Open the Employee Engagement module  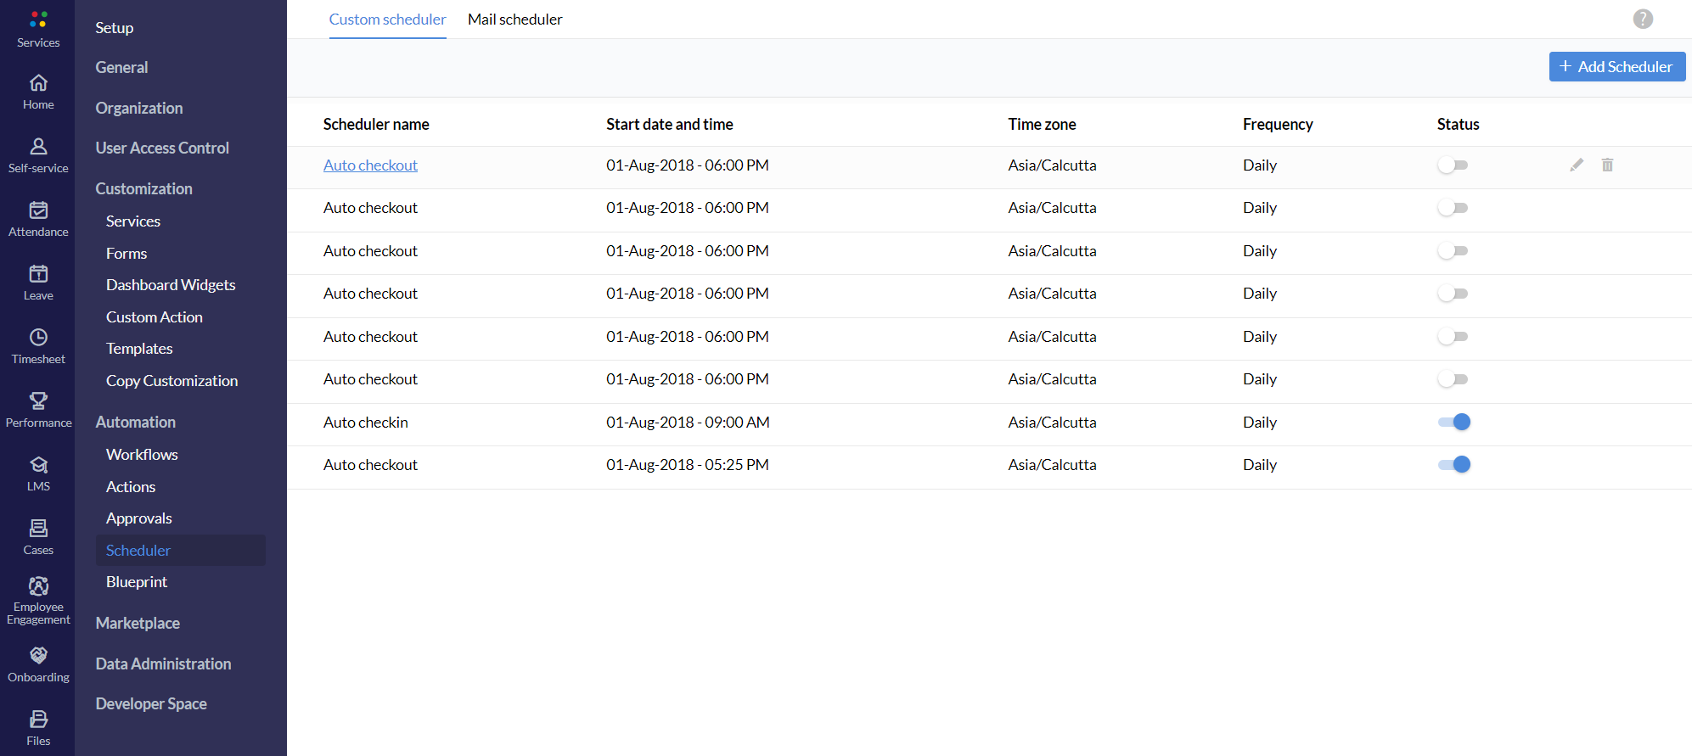pos(38,602)
